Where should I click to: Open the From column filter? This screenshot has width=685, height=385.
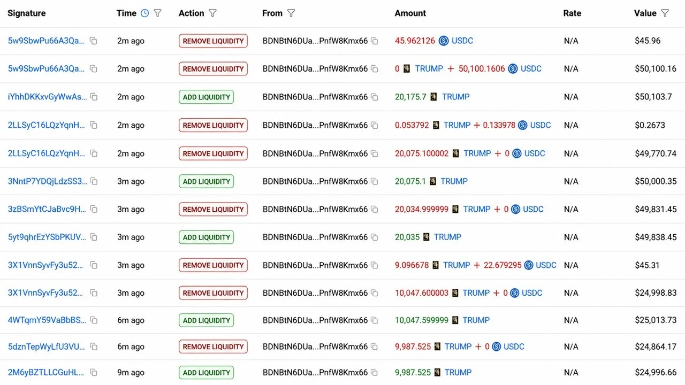[x=291, y=13]
